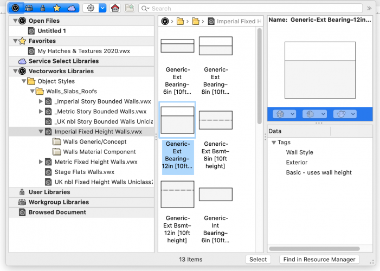Click the User Libraries toolbar icon

click(x=43, y=8)
